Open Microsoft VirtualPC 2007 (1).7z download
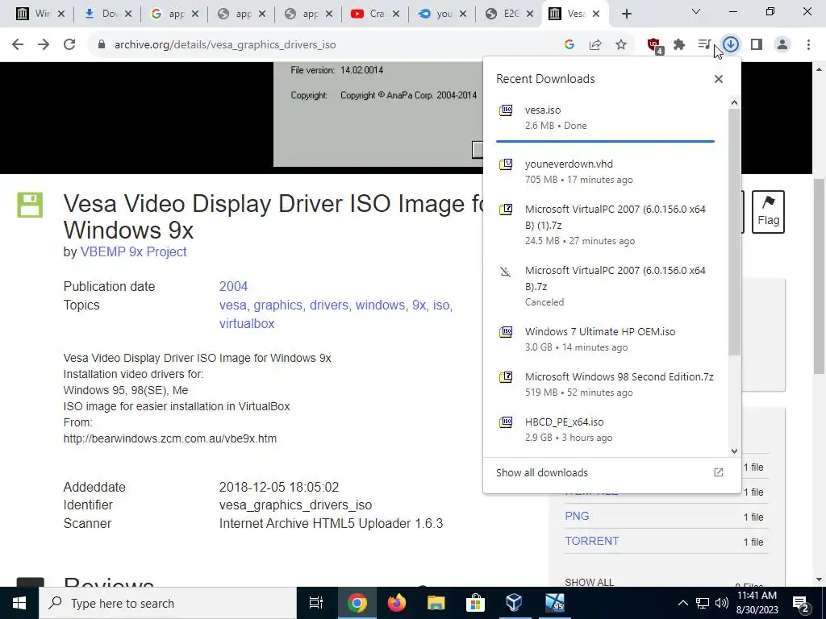 click(x=605, y=225)
